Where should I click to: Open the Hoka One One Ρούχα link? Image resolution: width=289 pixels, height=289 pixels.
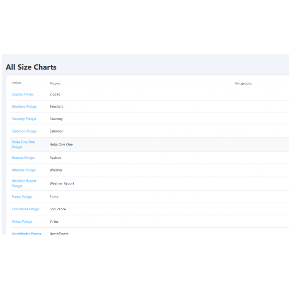point(23,144)
